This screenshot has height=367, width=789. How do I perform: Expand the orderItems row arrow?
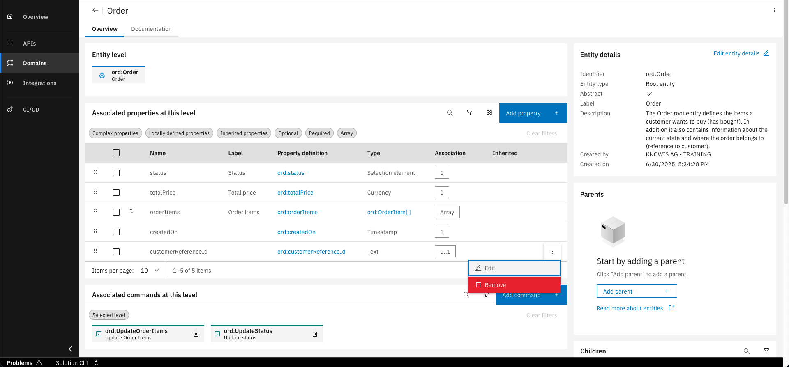tap(132, 212)
